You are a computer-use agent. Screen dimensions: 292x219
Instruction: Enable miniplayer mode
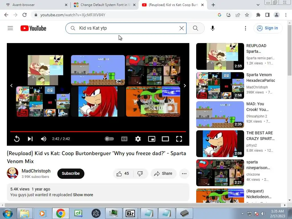pos(152,139)
